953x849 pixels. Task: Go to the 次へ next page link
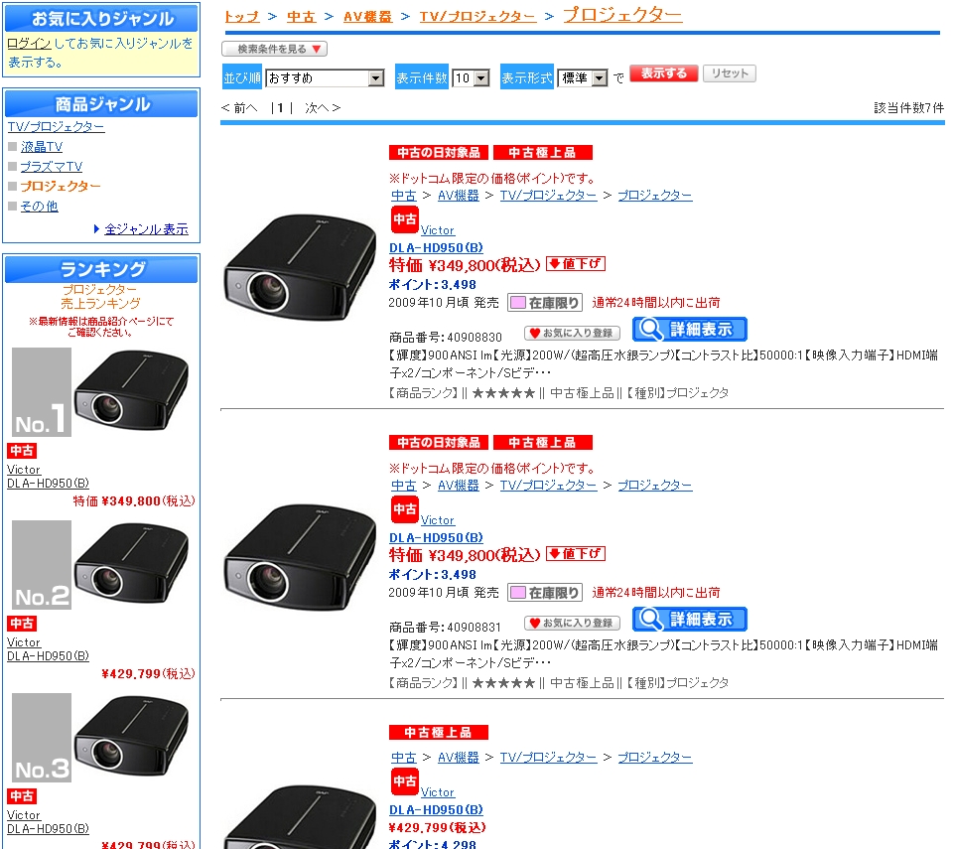click(x=323, y=108)
